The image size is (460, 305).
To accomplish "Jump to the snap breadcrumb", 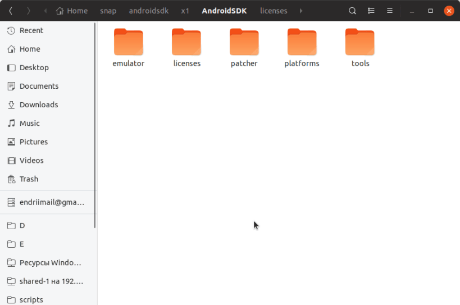I will pos(108,11).
